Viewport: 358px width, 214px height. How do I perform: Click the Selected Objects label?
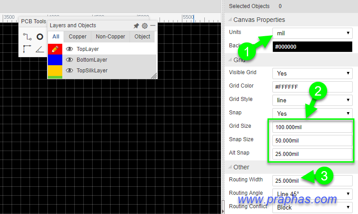coord(249,6)
